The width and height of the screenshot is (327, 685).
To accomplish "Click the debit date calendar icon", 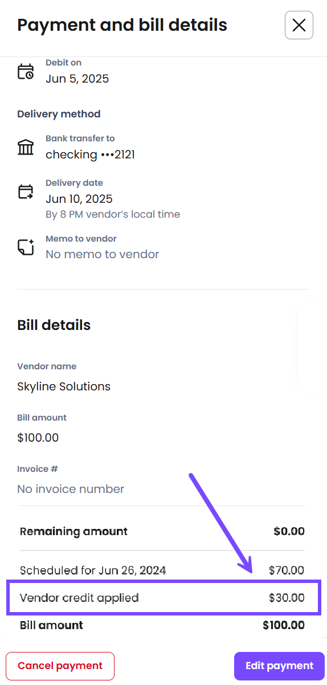I will point(26,72).
